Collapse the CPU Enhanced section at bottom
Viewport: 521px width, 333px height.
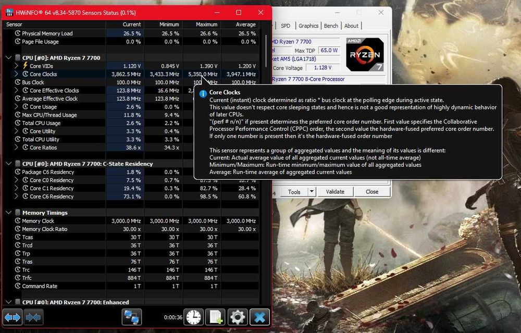(8, 302)
